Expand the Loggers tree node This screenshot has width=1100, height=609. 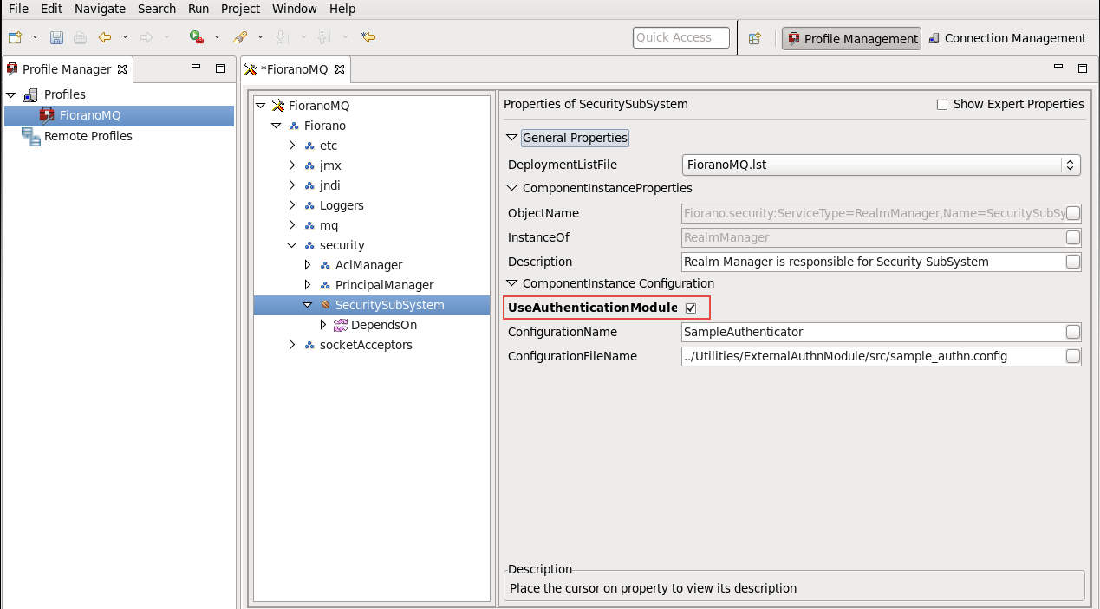pyautogui.click(x=292, y=205)
